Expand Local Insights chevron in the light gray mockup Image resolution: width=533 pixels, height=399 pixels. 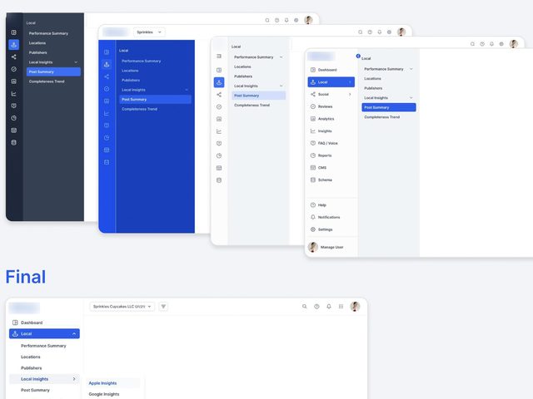coord(281,86)
